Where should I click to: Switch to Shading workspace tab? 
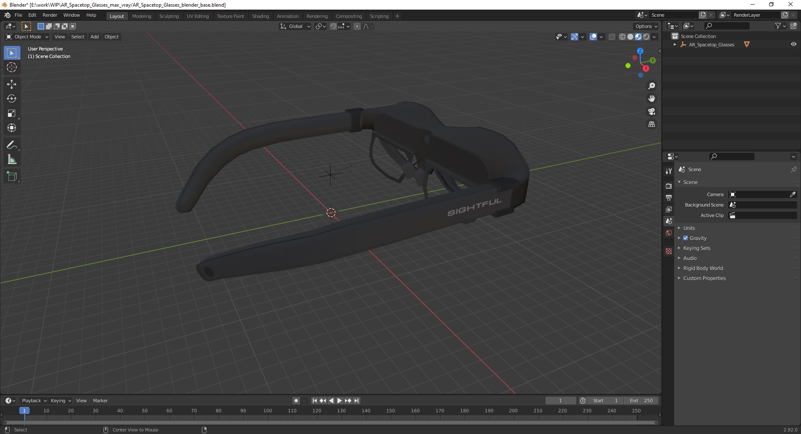point(260,16)
